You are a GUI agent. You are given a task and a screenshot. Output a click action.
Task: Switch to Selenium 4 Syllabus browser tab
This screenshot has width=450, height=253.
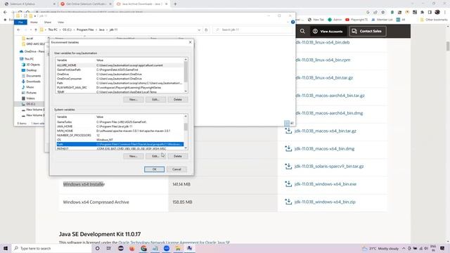pyautogui.click(x=30, y=4)
